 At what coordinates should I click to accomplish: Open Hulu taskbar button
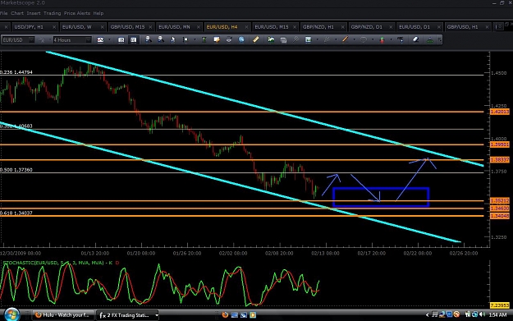tap(63, 315)
